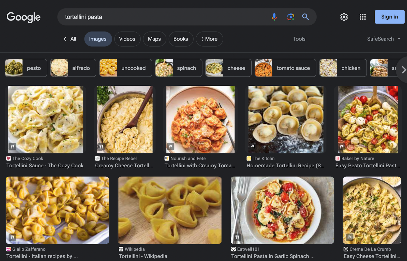Click The Recipe Rebel favicon
Viewport: 407px width, 261px height.
pos(97,158)
